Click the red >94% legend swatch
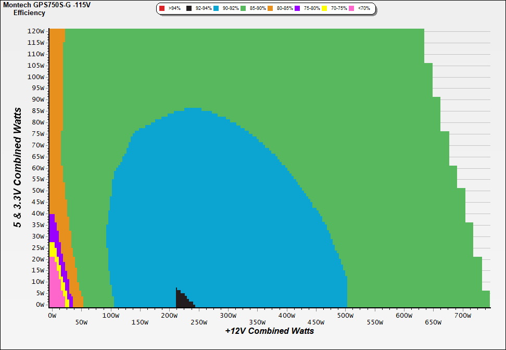Screen dimensions: 506x350 coord(162,9)
